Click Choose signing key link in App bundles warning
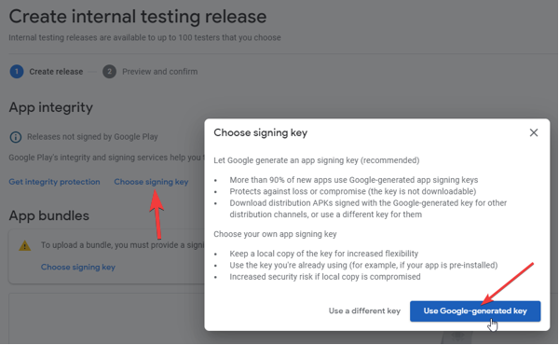 click(x=78, y=267)
